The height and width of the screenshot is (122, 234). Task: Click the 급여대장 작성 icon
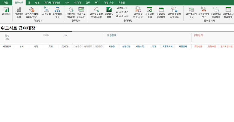coord(109,12)
